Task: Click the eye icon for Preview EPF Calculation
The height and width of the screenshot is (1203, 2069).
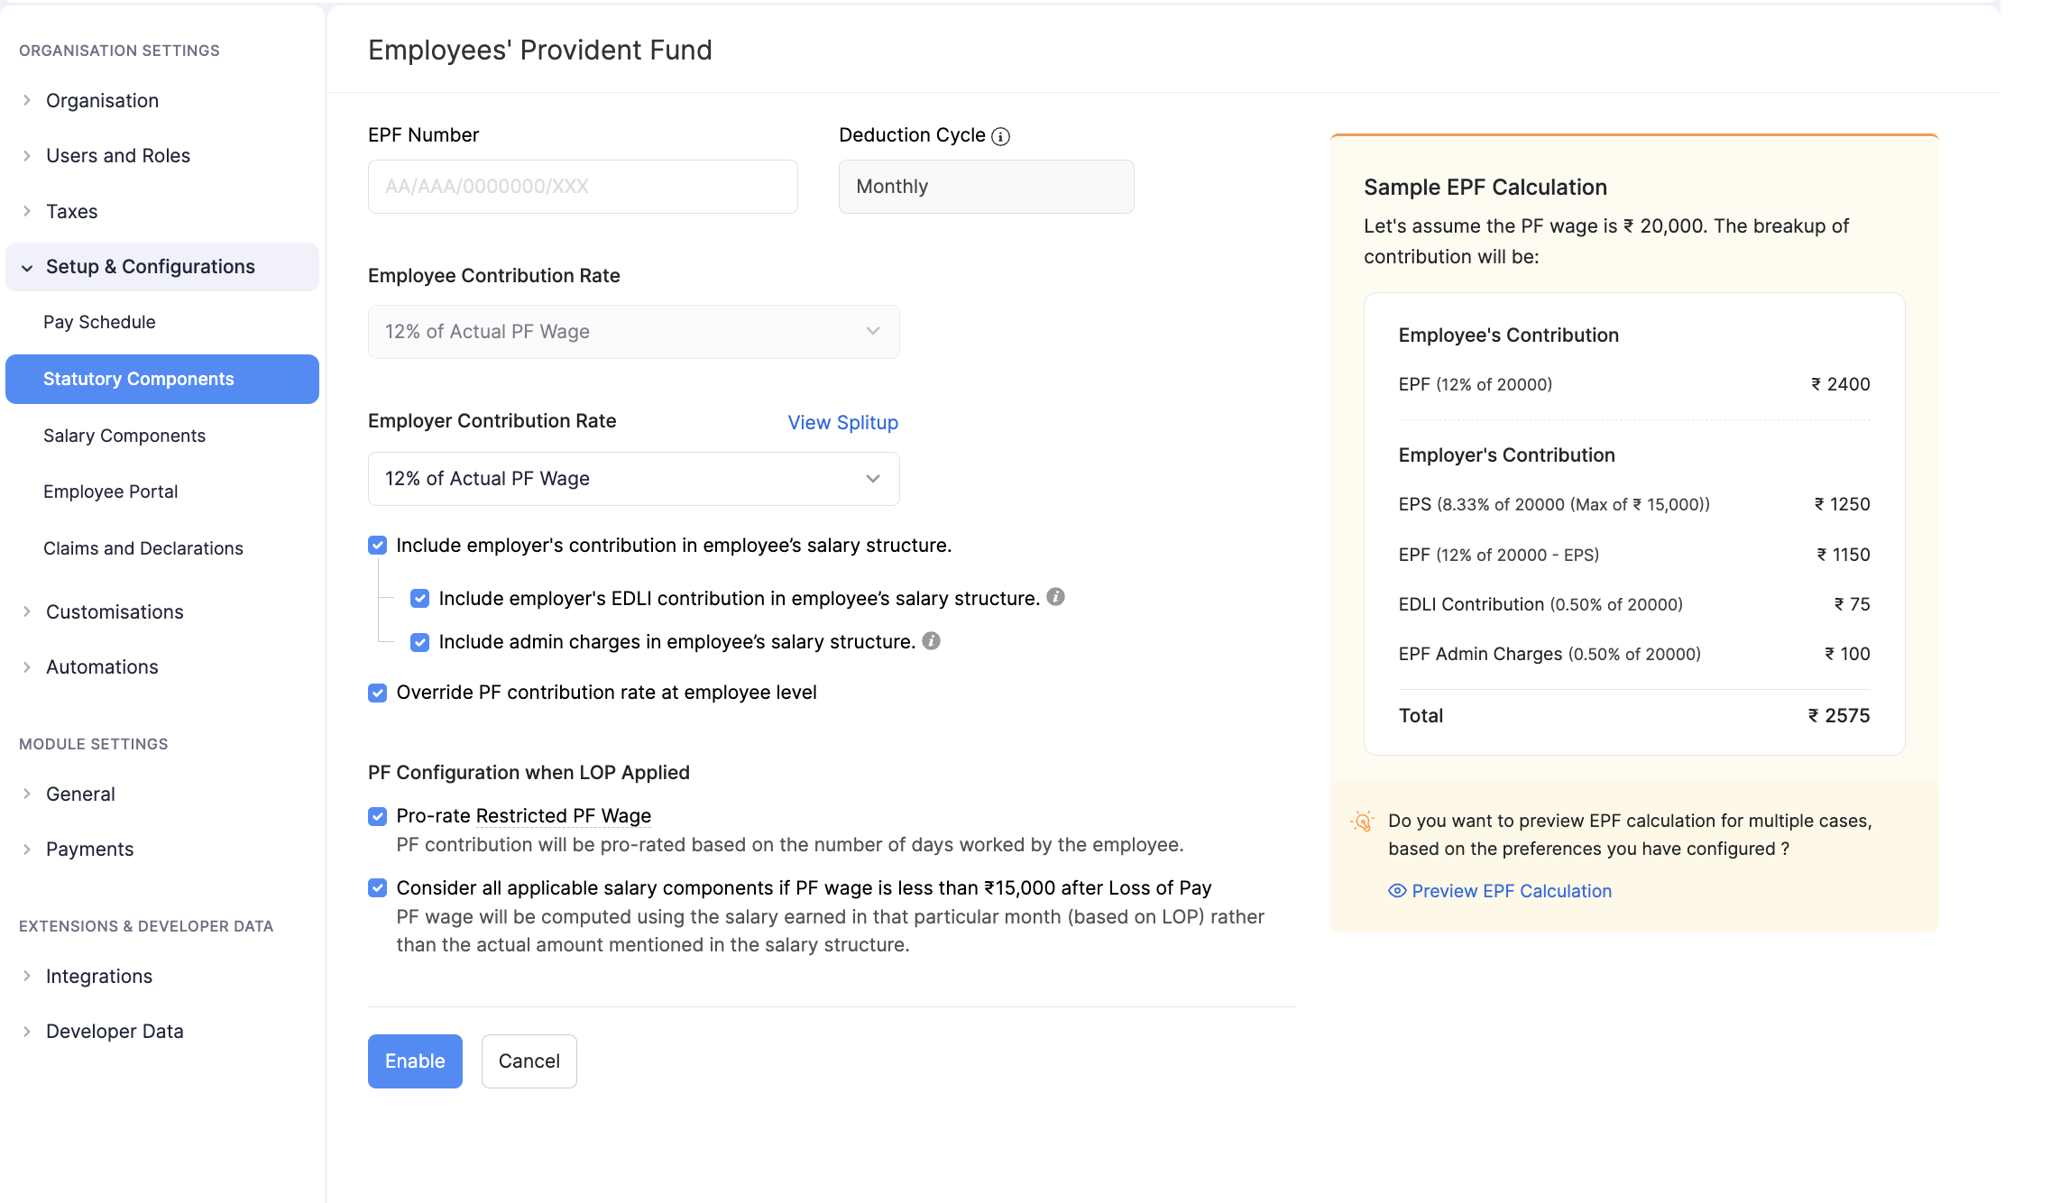Action: [1397, 891]
